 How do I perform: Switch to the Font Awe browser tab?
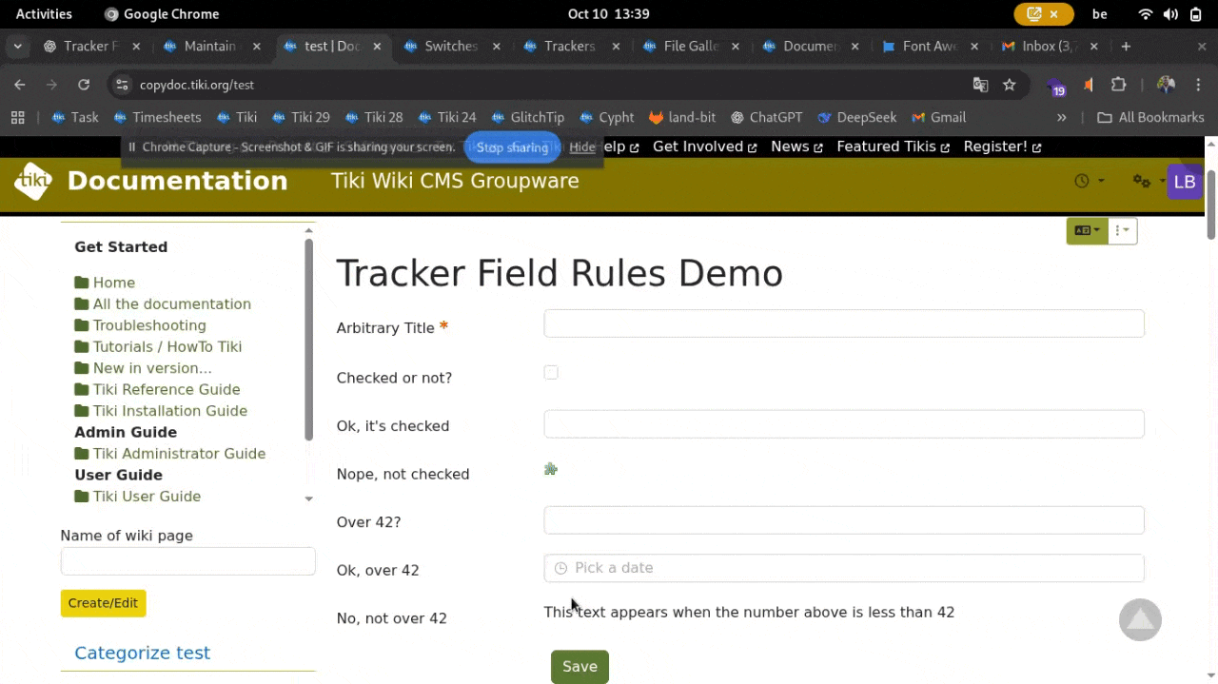[x=930, y=46]
